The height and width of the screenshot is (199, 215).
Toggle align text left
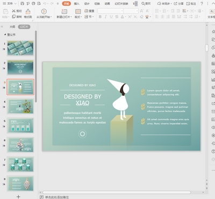click(x=157, y=17)
